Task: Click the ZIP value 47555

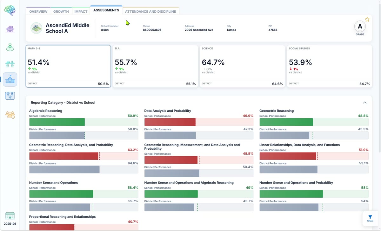Action: [x=273, y=30]
